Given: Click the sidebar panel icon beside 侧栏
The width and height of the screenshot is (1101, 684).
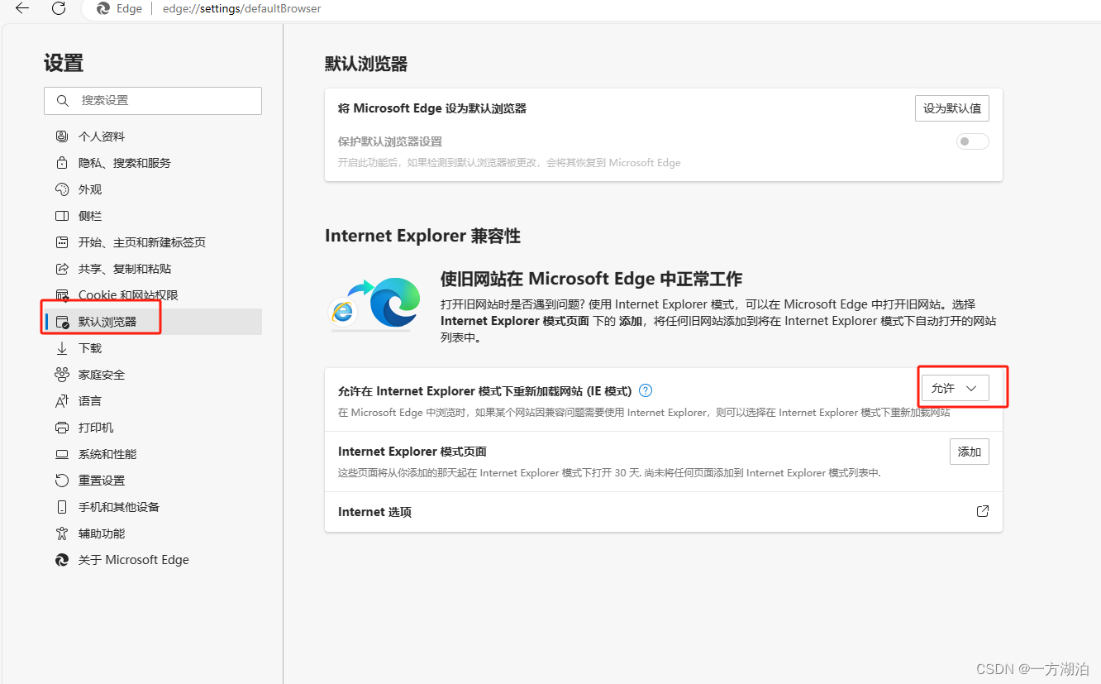Looking at the screenshot, I should [62, 216].
